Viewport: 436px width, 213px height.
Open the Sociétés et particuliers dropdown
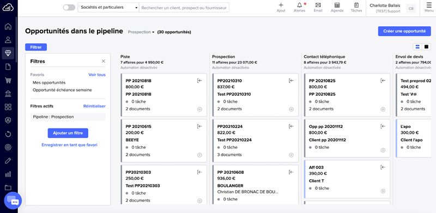tap(108, 8)
